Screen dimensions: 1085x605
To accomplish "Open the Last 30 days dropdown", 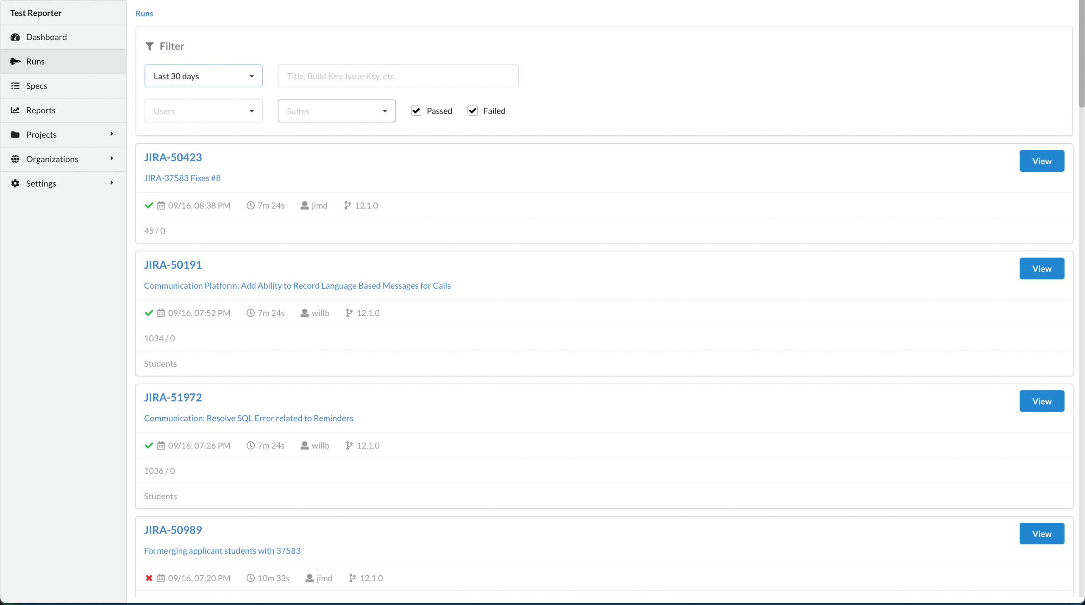I will click(203, 76).
